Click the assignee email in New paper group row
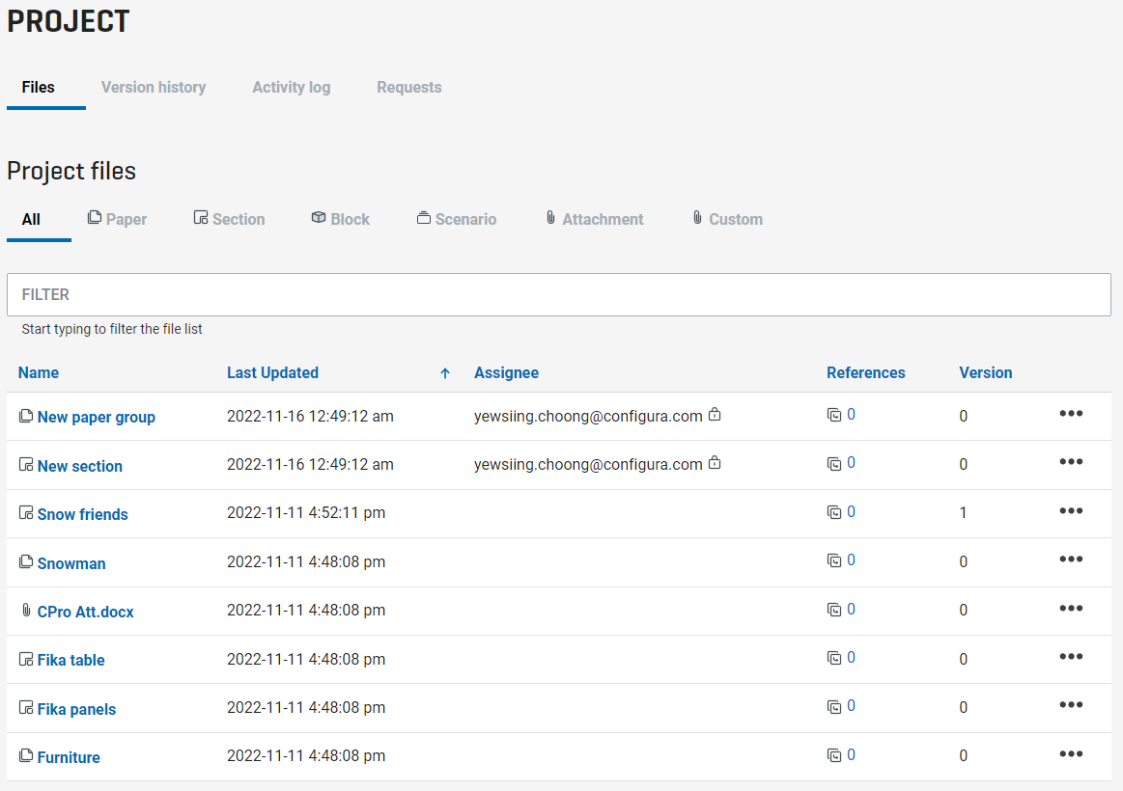The image size is (1123, 791). [588, 417]
